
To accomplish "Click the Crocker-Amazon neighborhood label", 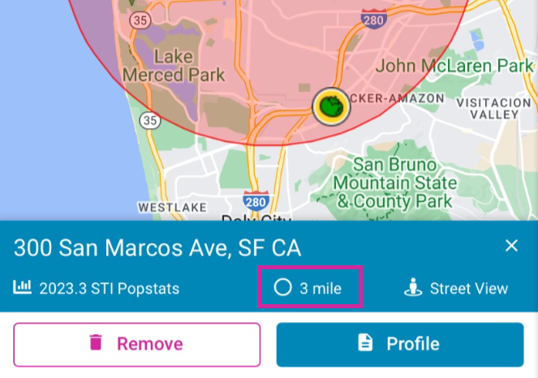I will [398, 98].
